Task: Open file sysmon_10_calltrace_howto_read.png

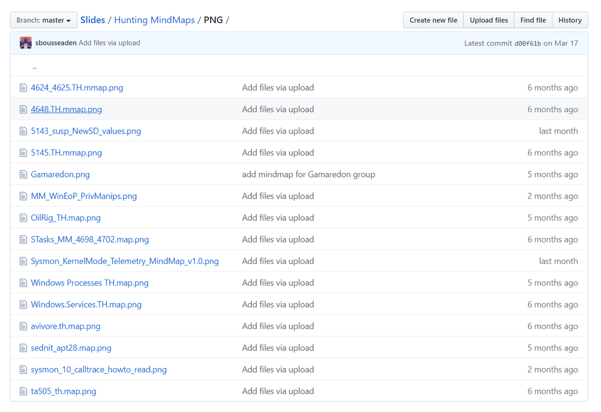Action: tap(99, 369)
